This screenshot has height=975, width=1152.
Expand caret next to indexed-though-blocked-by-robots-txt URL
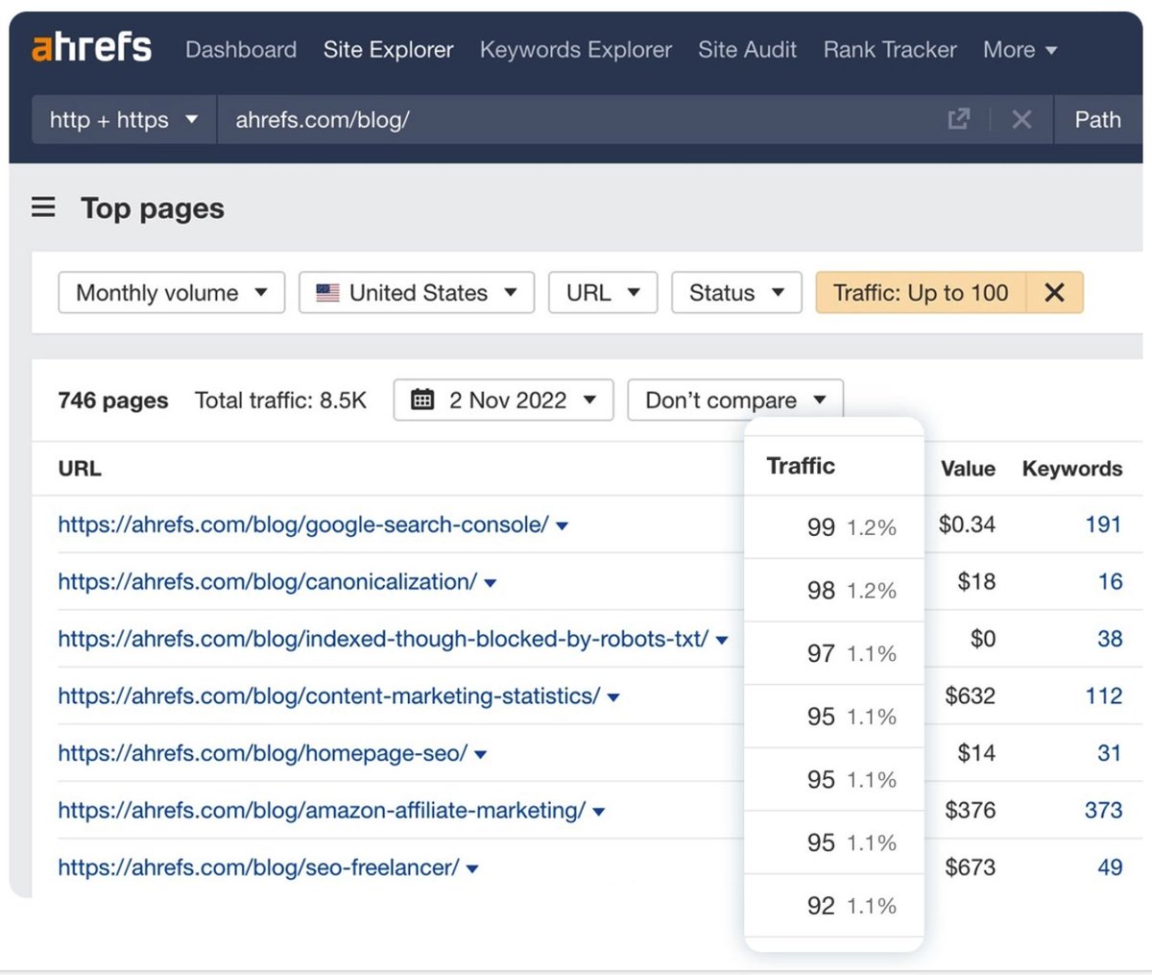(722, 641)
